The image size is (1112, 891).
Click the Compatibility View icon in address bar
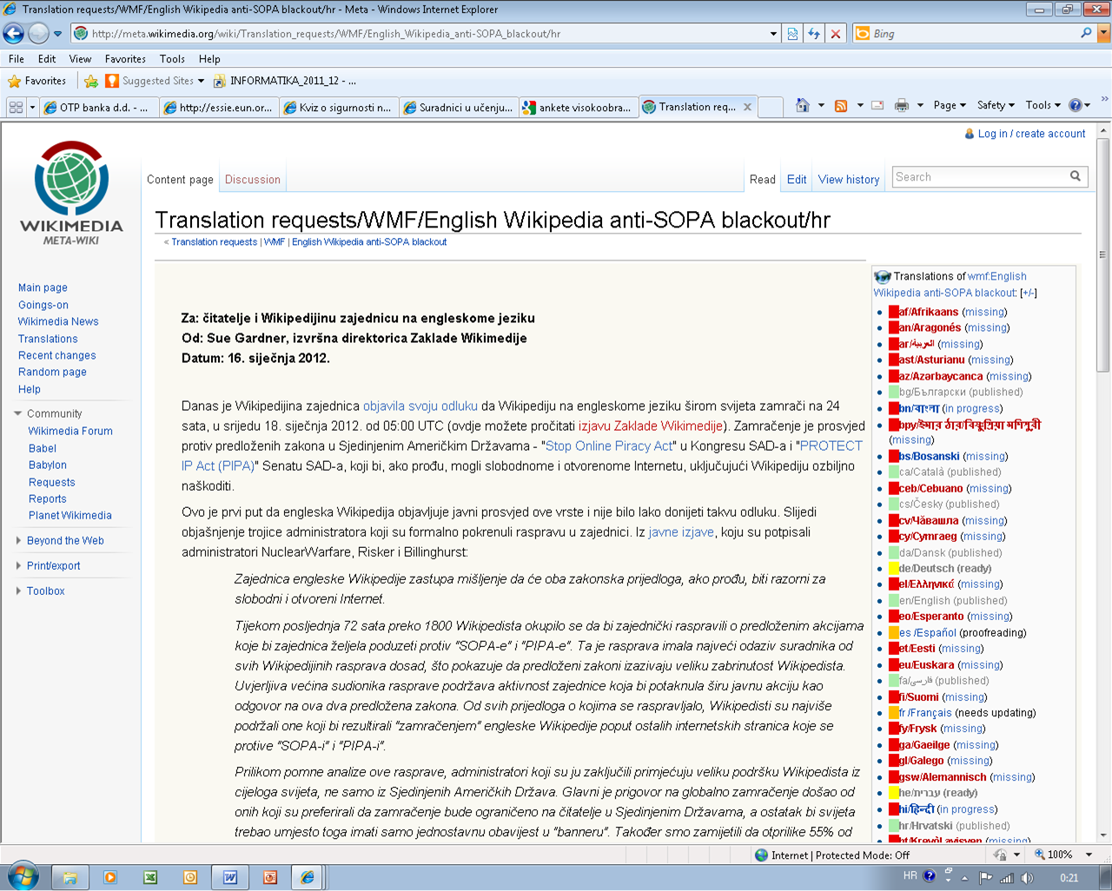tap(792, 34)
